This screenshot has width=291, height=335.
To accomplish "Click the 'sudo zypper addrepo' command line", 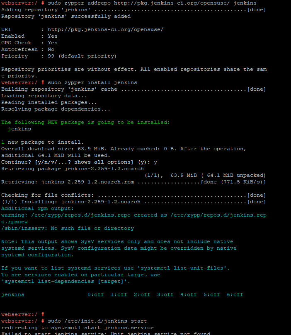I will click(129, 3).
